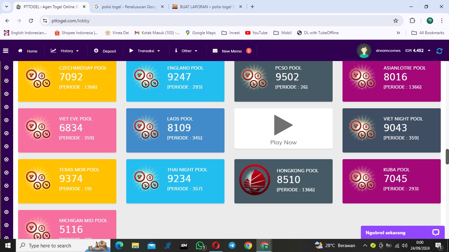The image size is (449, 252).
Task: Click the dreamcomes profile avatar
Action: point(364,51)
